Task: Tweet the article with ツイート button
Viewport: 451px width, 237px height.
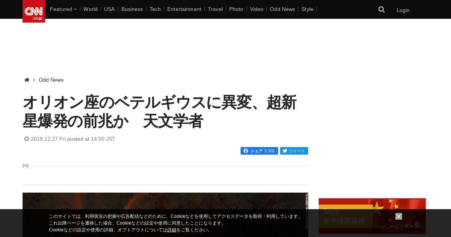Action: coord(294,151)
